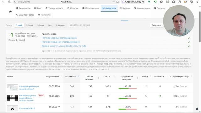The width and height of the screenshot is (201, 113).
Task: Click the 41,2 % retention bar
Action: [x=128, y=109]
